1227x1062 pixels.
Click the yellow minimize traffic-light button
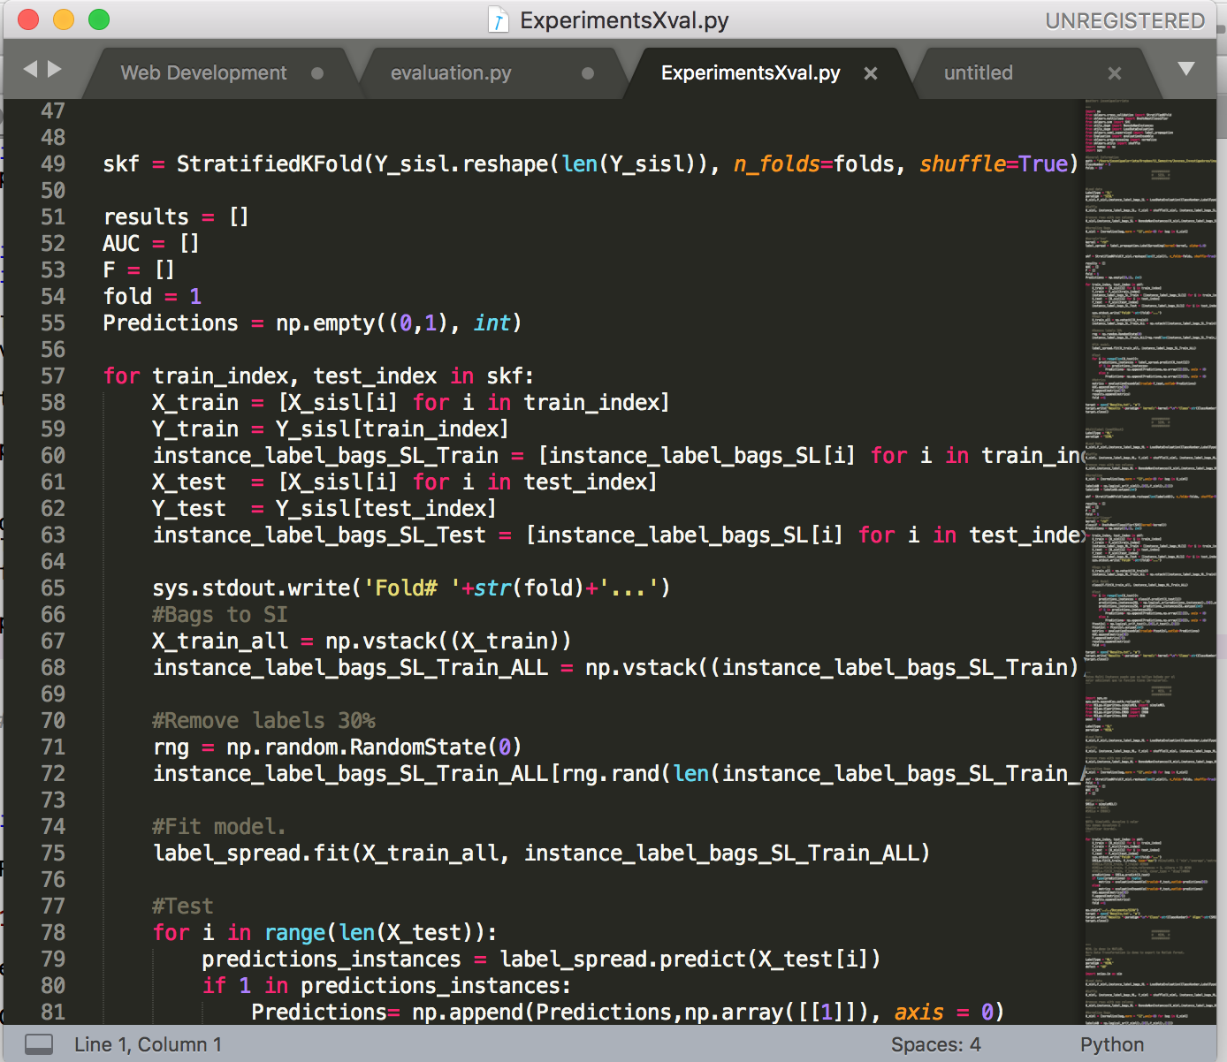click(63, 19)
